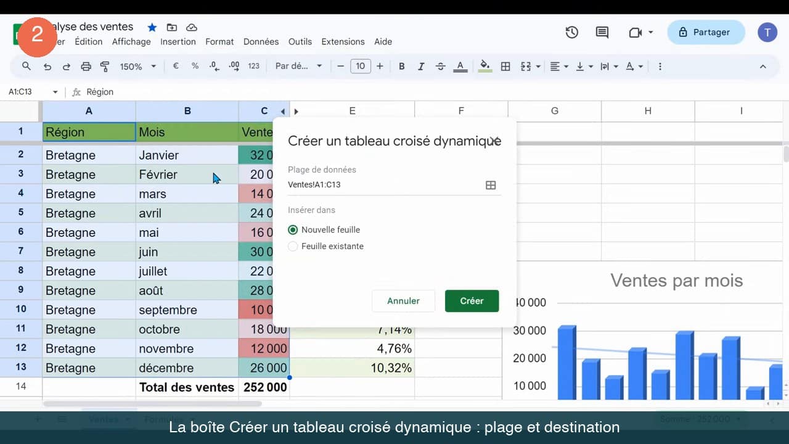Star the Analyse des ventes document

click(152, 27)
